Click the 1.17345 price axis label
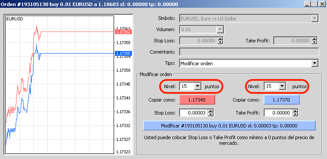Image resolution: width=327 pixels, height=159 pixels. pos(123,84)
